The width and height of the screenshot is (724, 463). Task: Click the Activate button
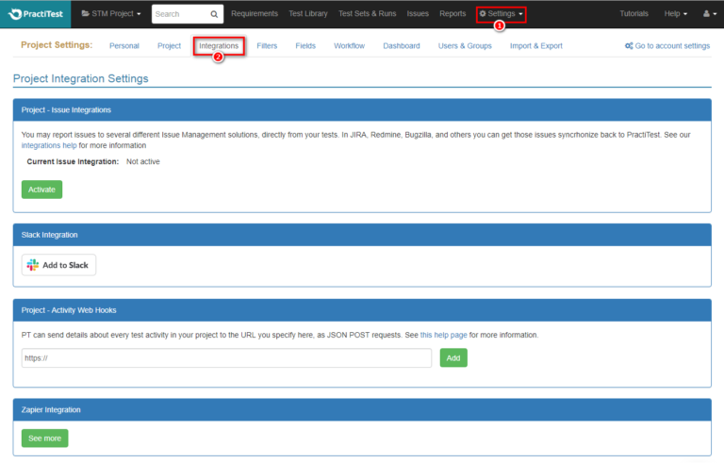point(41,190)
